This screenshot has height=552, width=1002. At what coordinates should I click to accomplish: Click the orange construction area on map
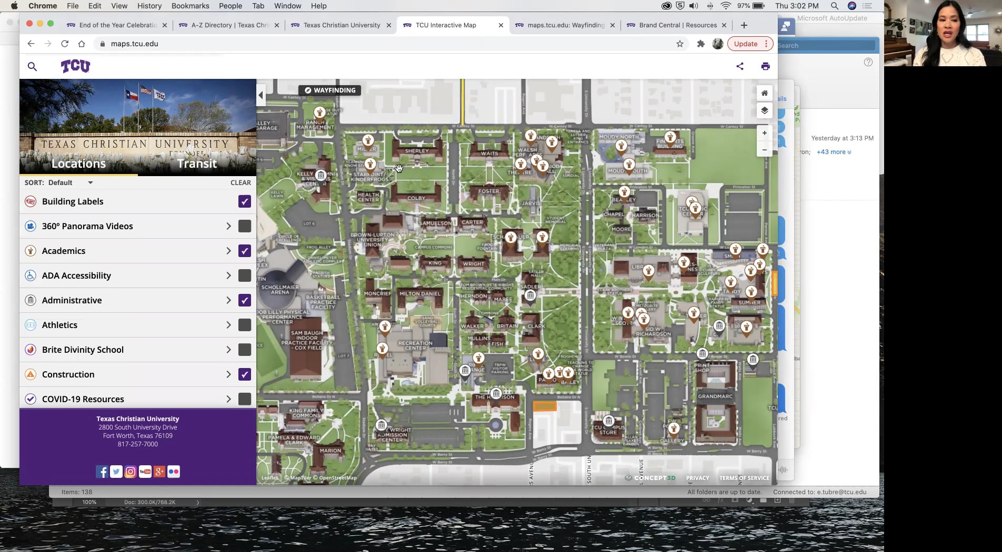545,406
